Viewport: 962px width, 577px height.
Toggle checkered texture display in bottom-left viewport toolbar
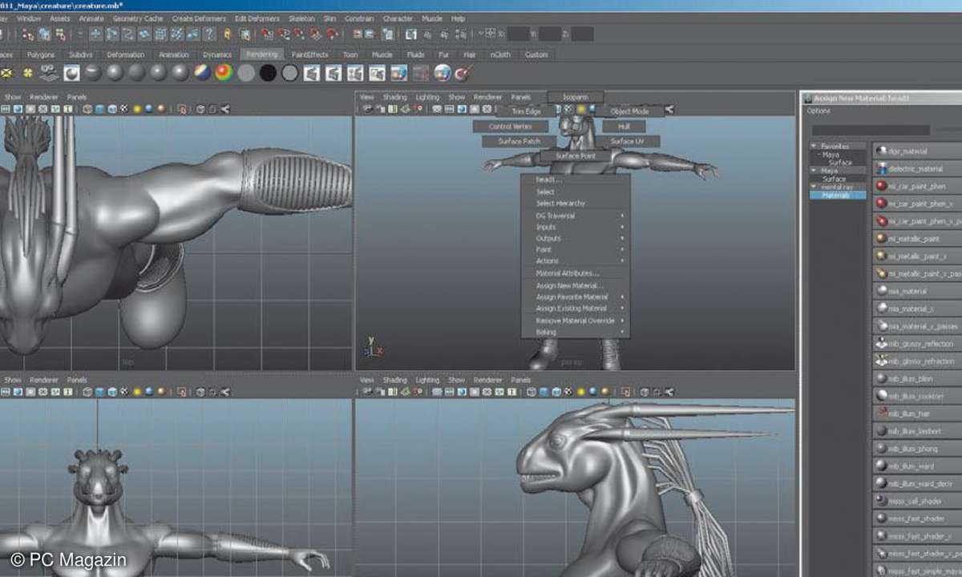pyautogui.click(x=124, y=392)
